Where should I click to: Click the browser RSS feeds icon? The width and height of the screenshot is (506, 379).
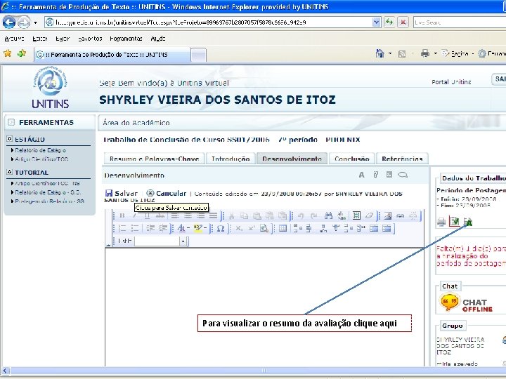(402, 54)
